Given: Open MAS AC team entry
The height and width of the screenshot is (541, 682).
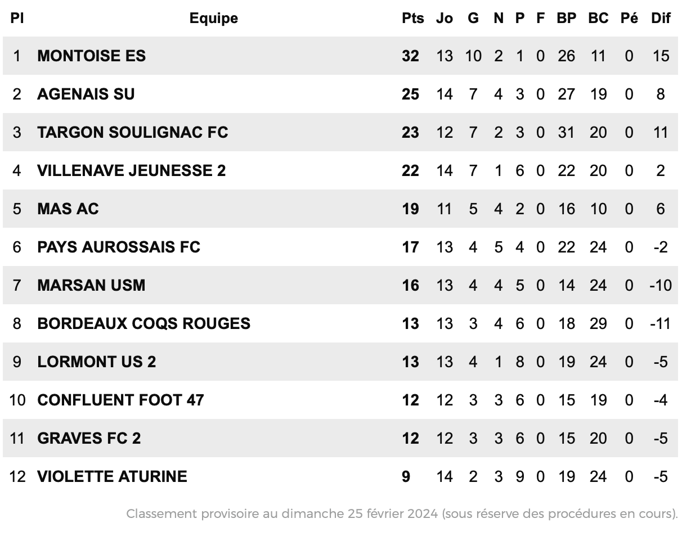Looking at the screenshot, I should [68, 209].
